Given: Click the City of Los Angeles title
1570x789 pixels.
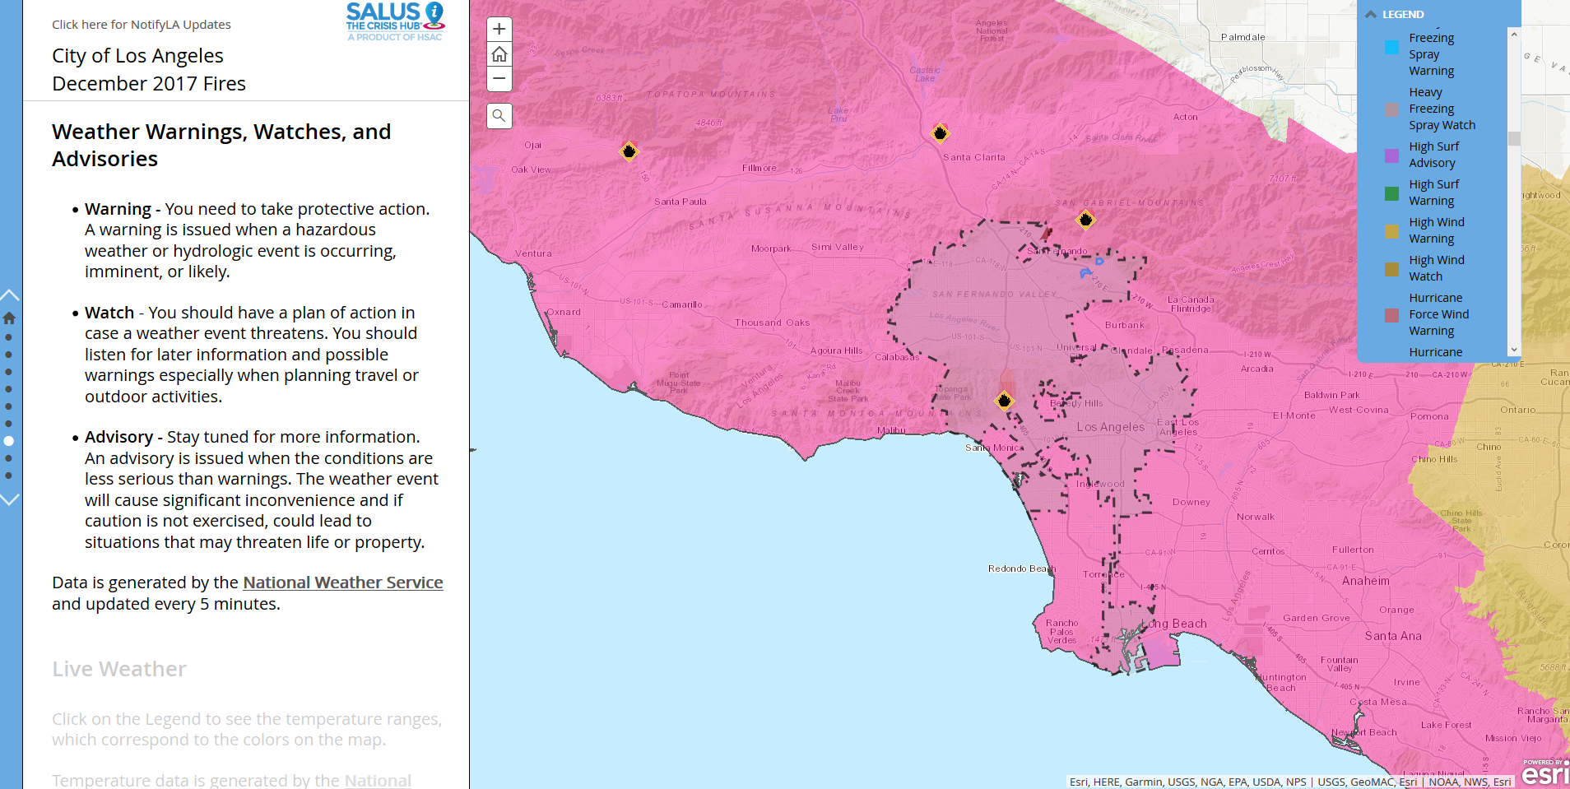Looking at the screenshot, I should [x=137, y=56].
